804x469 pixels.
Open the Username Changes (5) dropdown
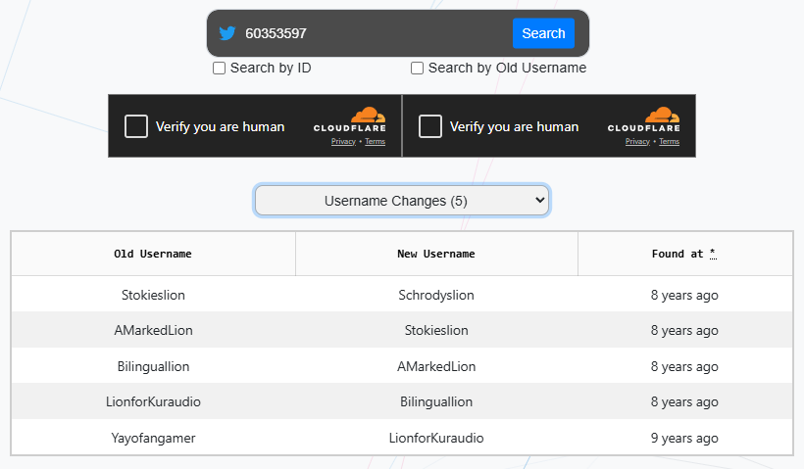pyautogui.click(x=402, y=201)
